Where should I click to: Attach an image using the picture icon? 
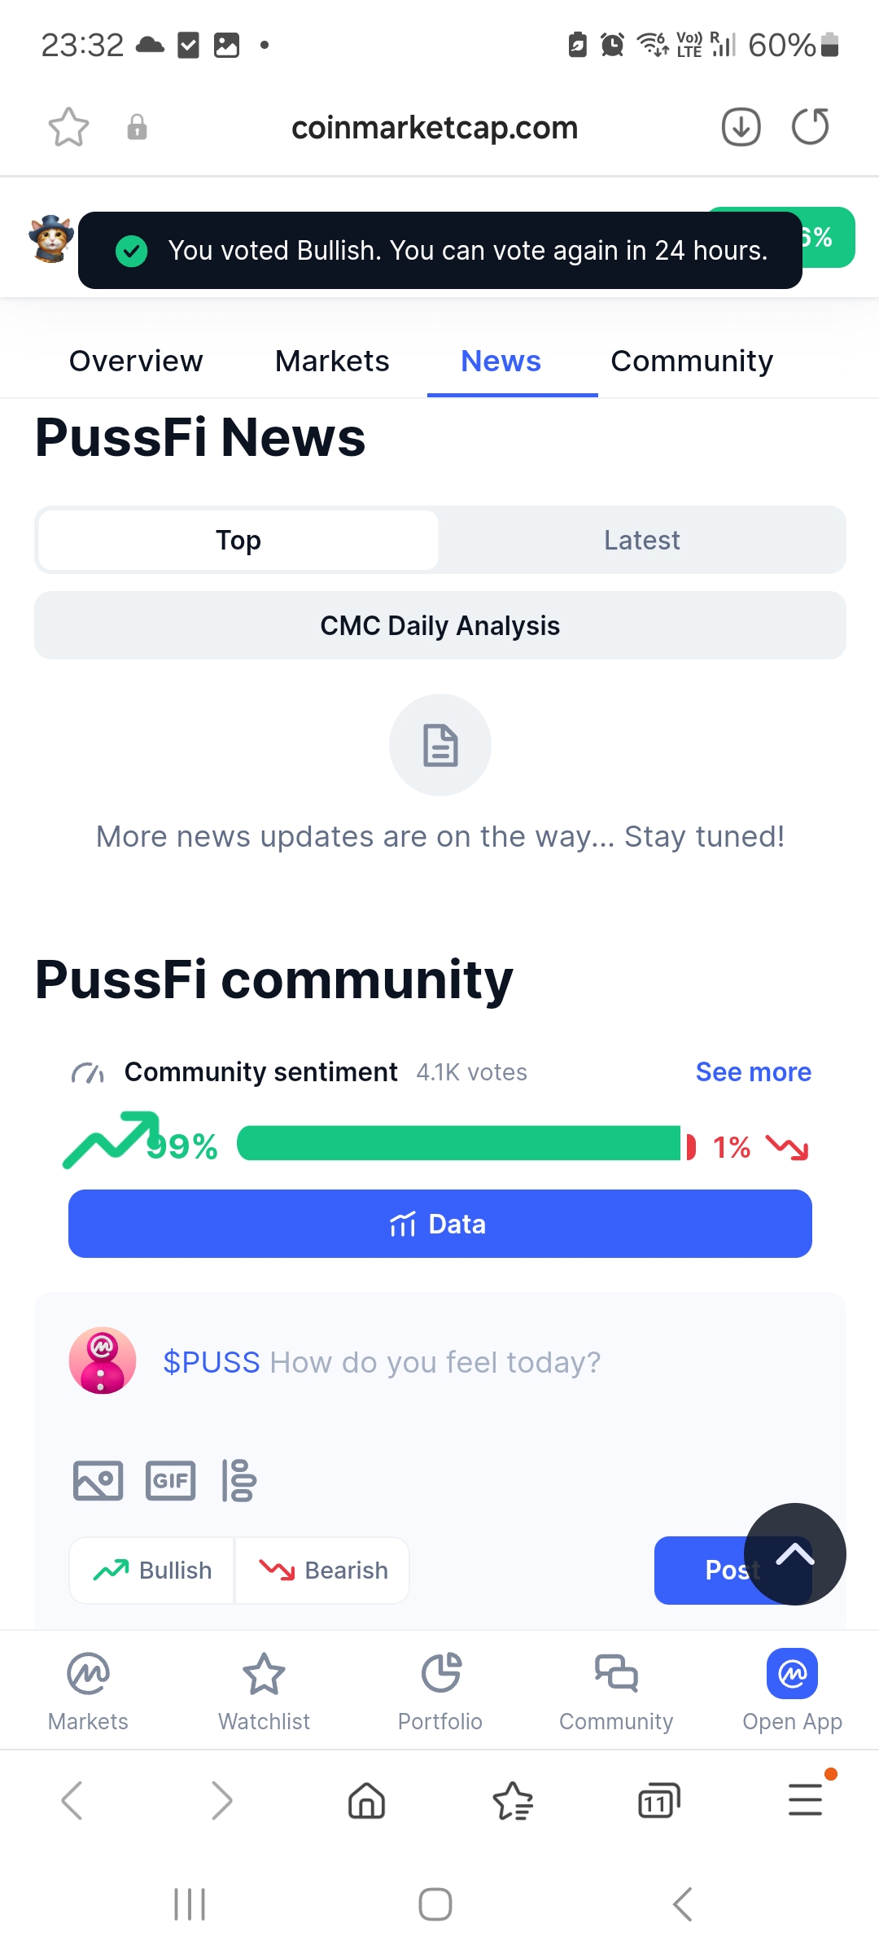(98, 1480)
